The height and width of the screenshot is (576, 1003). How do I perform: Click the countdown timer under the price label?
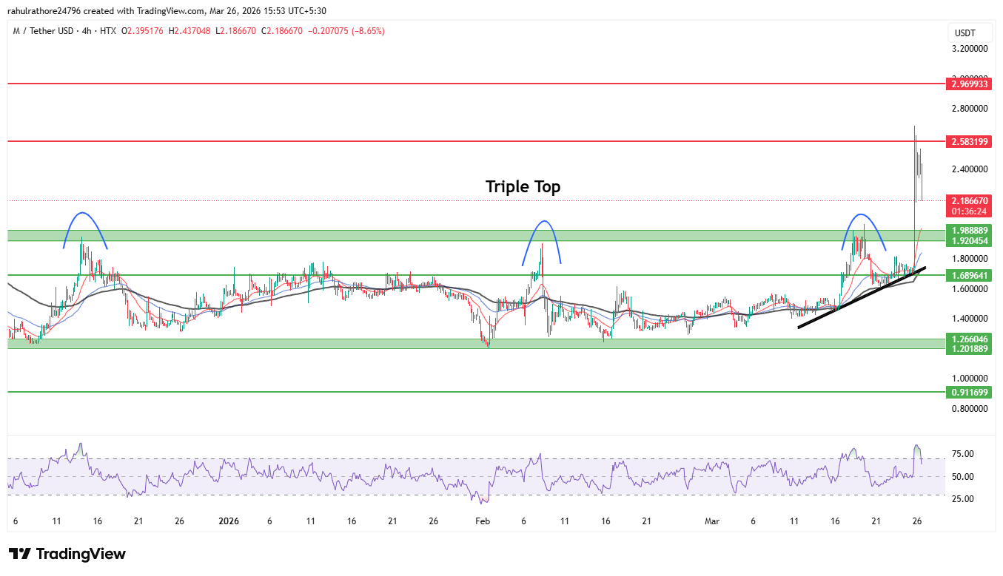pyautogui.click(x=969, y=210)
